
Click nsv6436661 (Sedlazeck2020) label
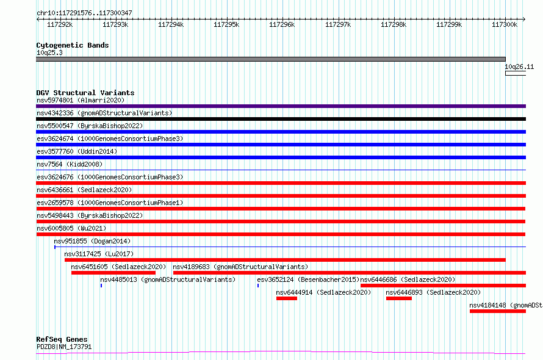pyautogui.click(x=84, y=190)
